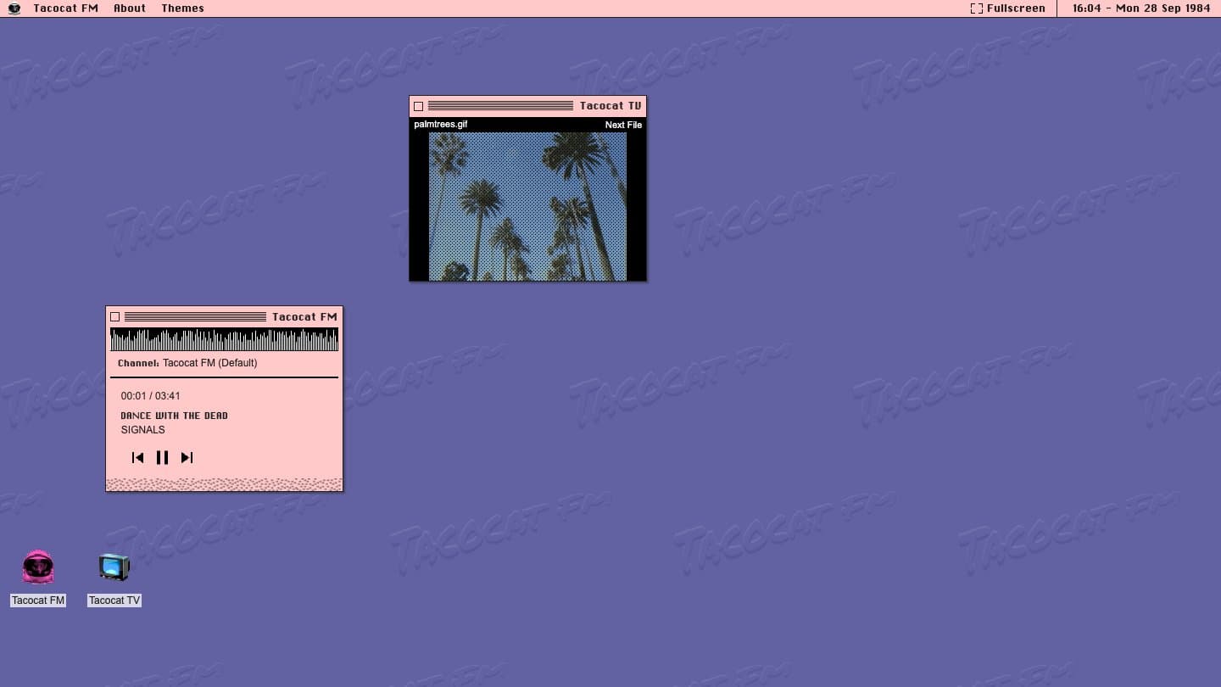Skip to the previous track
Viewport: 1221px width, 687px height.
coord(137,458)
